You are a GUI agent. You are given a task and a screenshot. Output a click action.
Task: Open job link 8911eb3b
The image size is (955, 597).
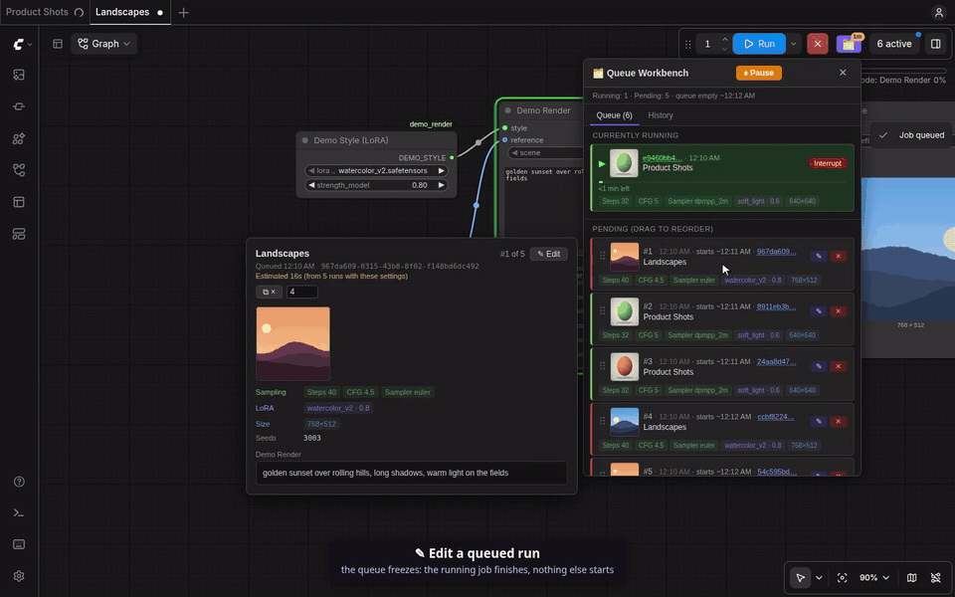pos(776,306)
